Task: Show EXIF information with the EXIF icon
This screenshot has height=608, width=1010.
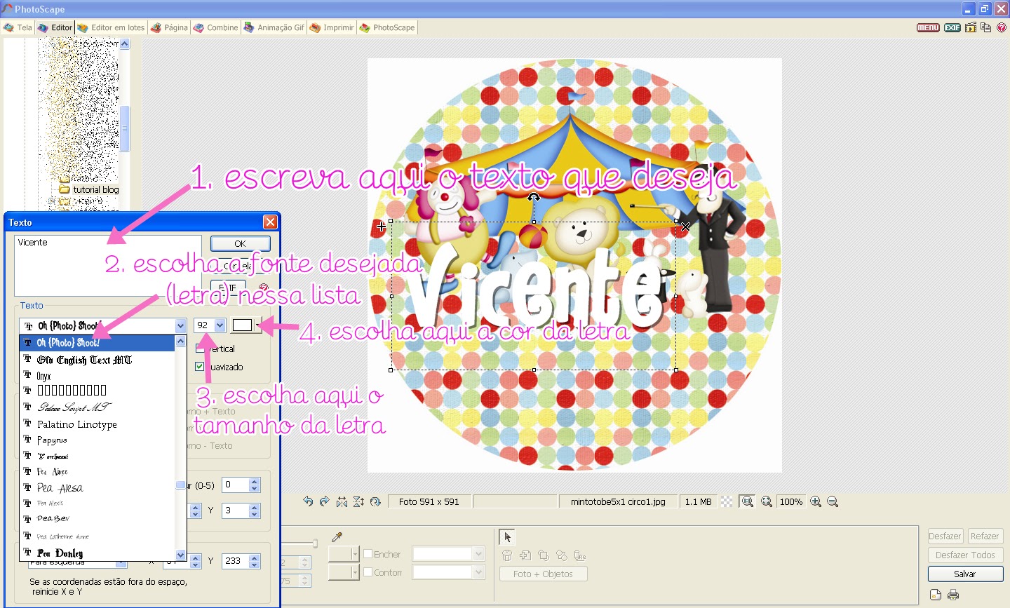Action: click(952, 27)
